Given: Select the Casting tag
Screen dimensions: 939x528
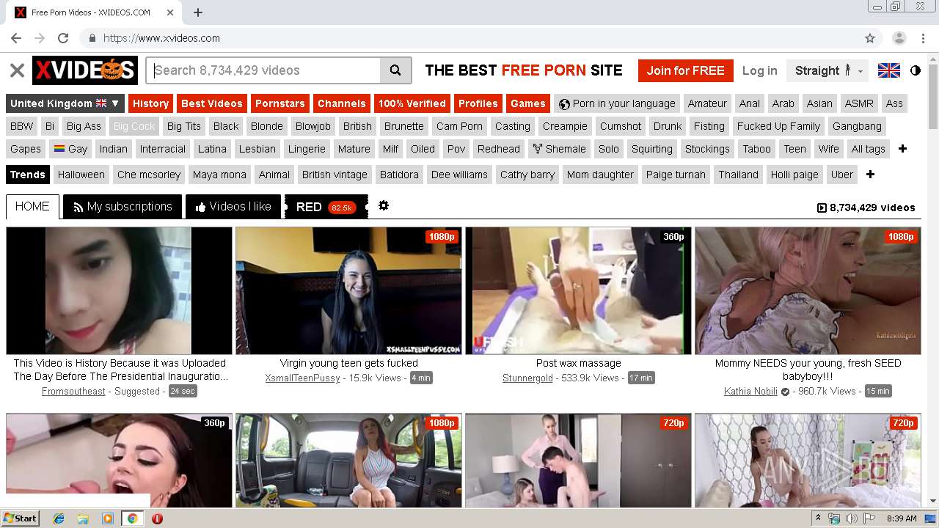Looking at the screenshot, I should [513, 126].
